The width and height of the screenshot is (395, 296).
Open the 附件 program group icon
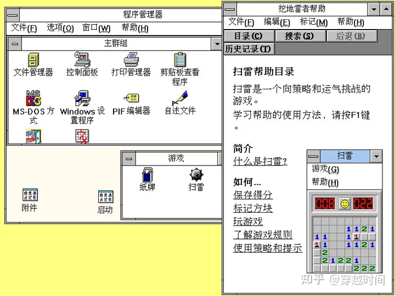(30, 195)
